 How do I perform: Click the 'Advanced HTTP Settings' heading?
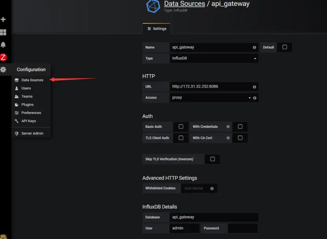(169, 178)
